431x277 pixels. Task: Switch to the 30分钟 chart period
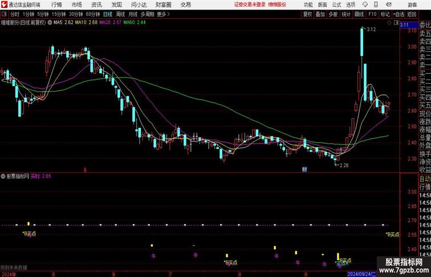coord(76,14)
